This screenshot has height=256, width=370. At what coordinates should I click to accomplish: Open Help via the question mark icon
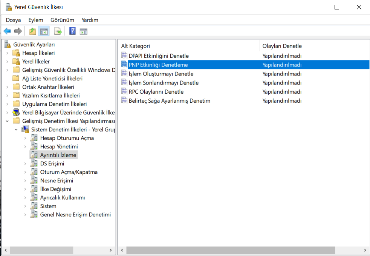[72, 31]
